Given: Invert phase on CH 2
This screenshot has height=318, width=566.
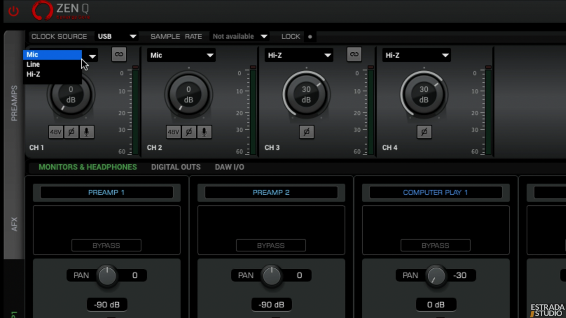Looking at the screenshot, I should pyautogui.click(x=189, y=132).
